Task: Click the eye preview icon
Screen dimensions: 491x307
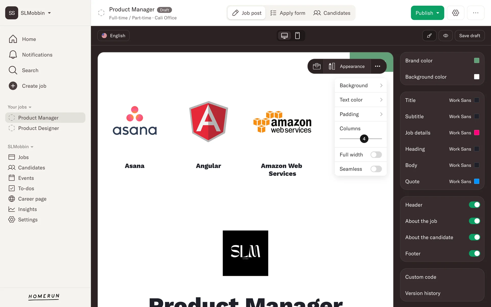Action: pos(445,36)
